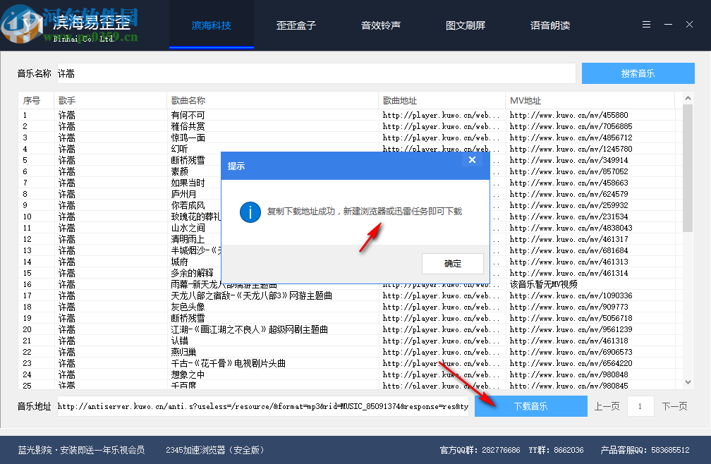Click the 音乐地址 URL field
Screen dimensions: 711x464
[x=263, y=406]
